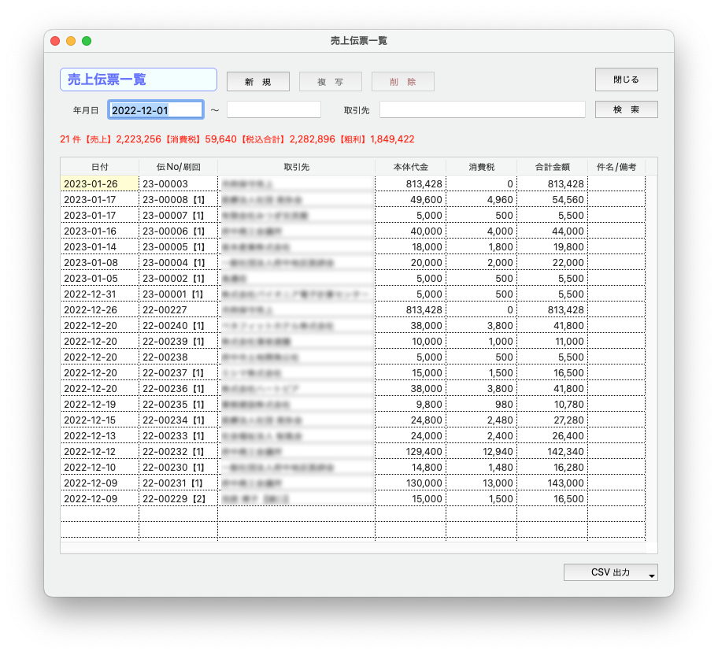The height and width of the screenshot is (655, 718).
Task: Click the 検索 search button
Action: [x=626, y=109]
